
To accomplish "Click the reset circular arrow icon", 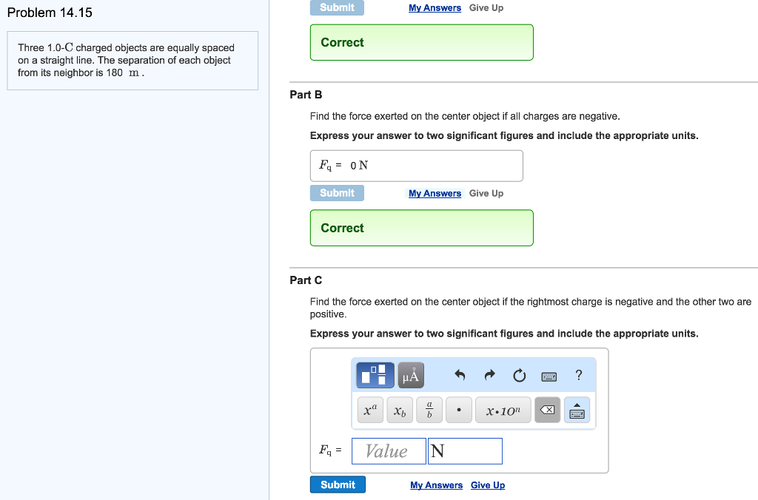I will (x=519, y=376).
